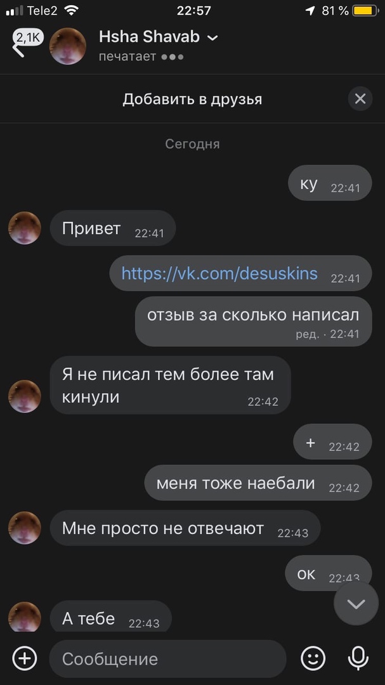Expand the Hsha Shavab chat name dropdown
The height and width of the screenshot is (685, 385).
coord(212,38)
